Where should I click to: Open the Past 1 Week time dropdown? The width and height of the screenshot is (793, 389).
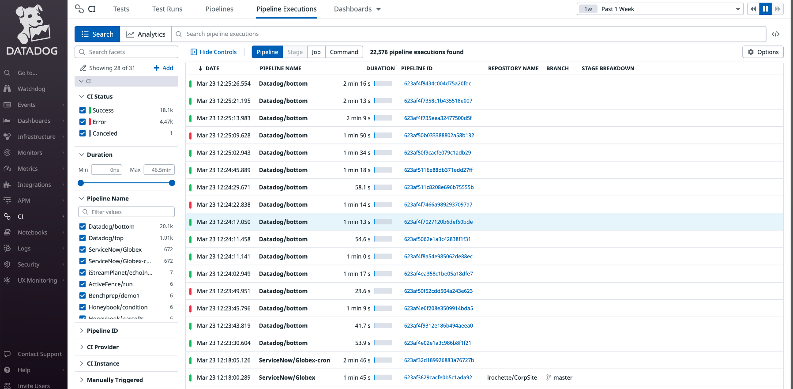point(660,9)
